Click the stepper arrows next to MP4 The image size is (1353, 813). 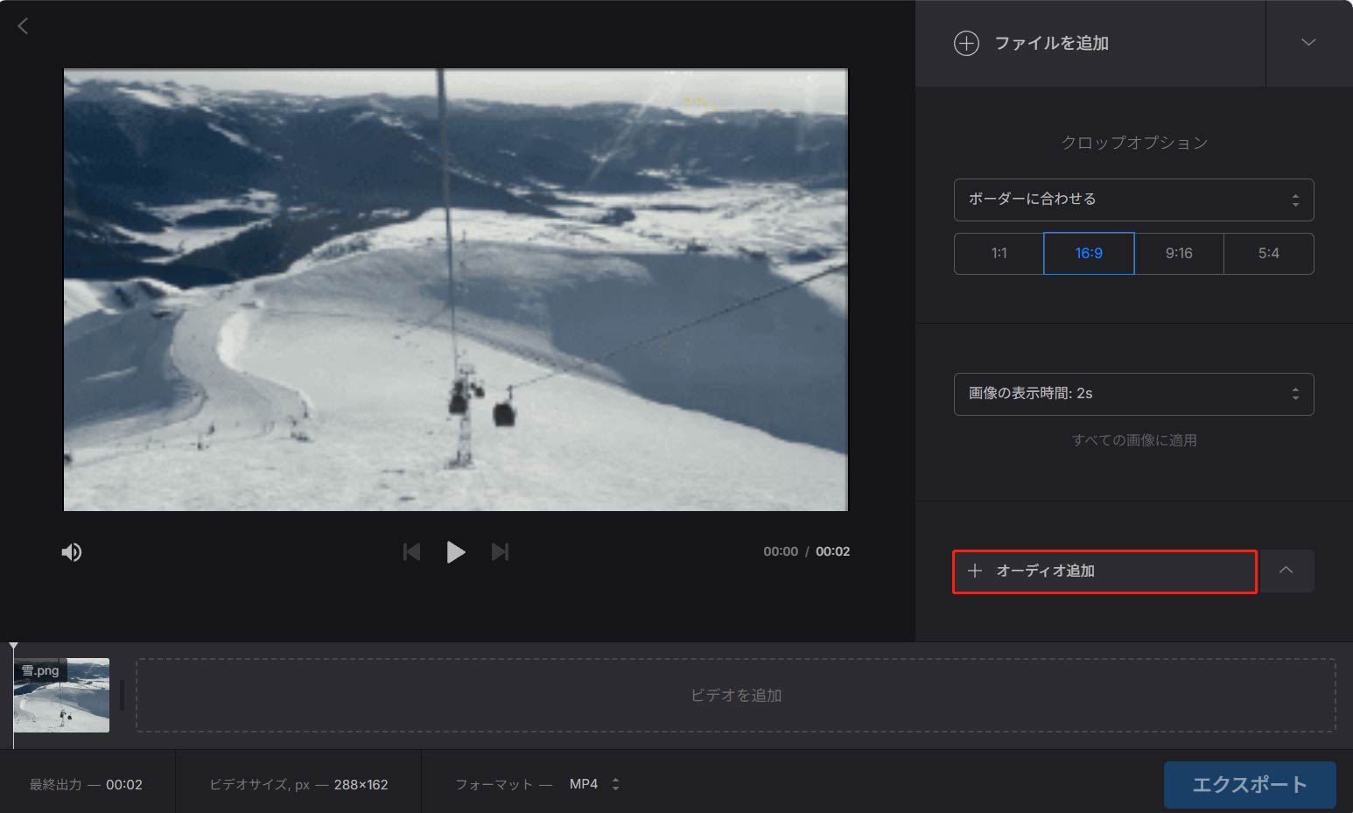pos(615,784)
